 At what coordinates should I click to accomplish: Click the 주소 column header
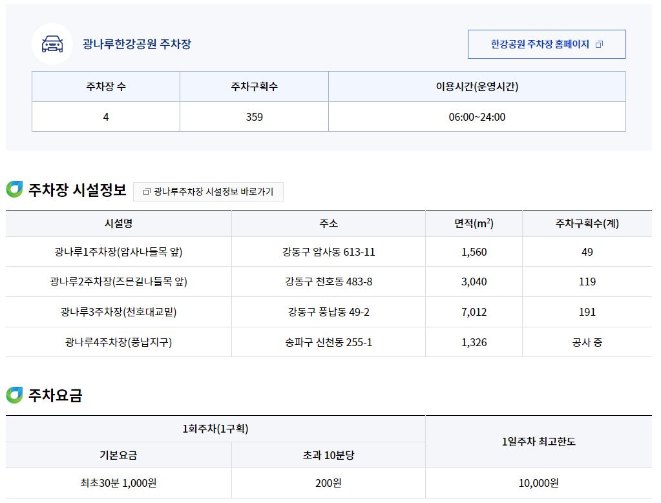pos(328,223)
